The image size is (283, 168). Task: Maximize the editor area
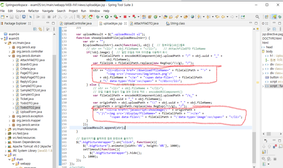point(256,23)
